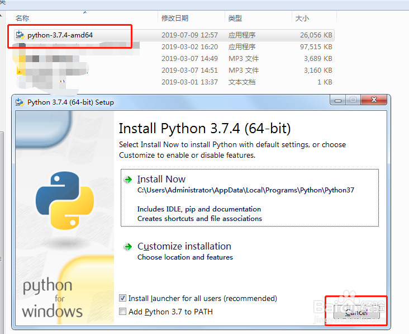Select the python-3.7.4-amd64 installer file icon
The width and height of the screenshot is (409, 334).
click(x=20, y=35)
